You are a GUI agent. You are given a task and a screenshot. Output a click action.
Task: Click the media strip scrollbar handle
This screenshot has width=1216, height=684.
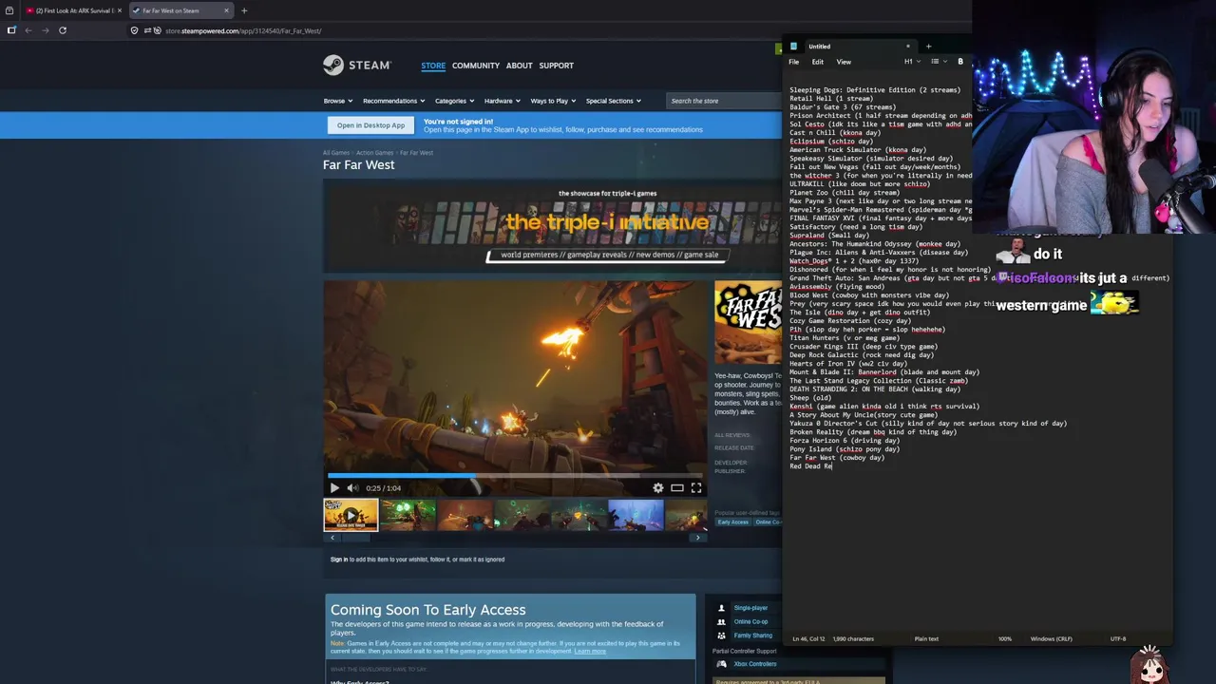[356, 538]
